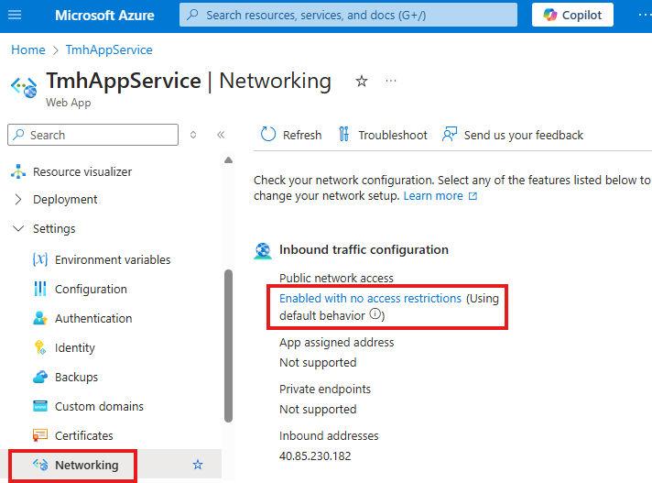Open Resource visualizer
The width and height of the screenshot is (652, 483).
(x=82, y=171)
